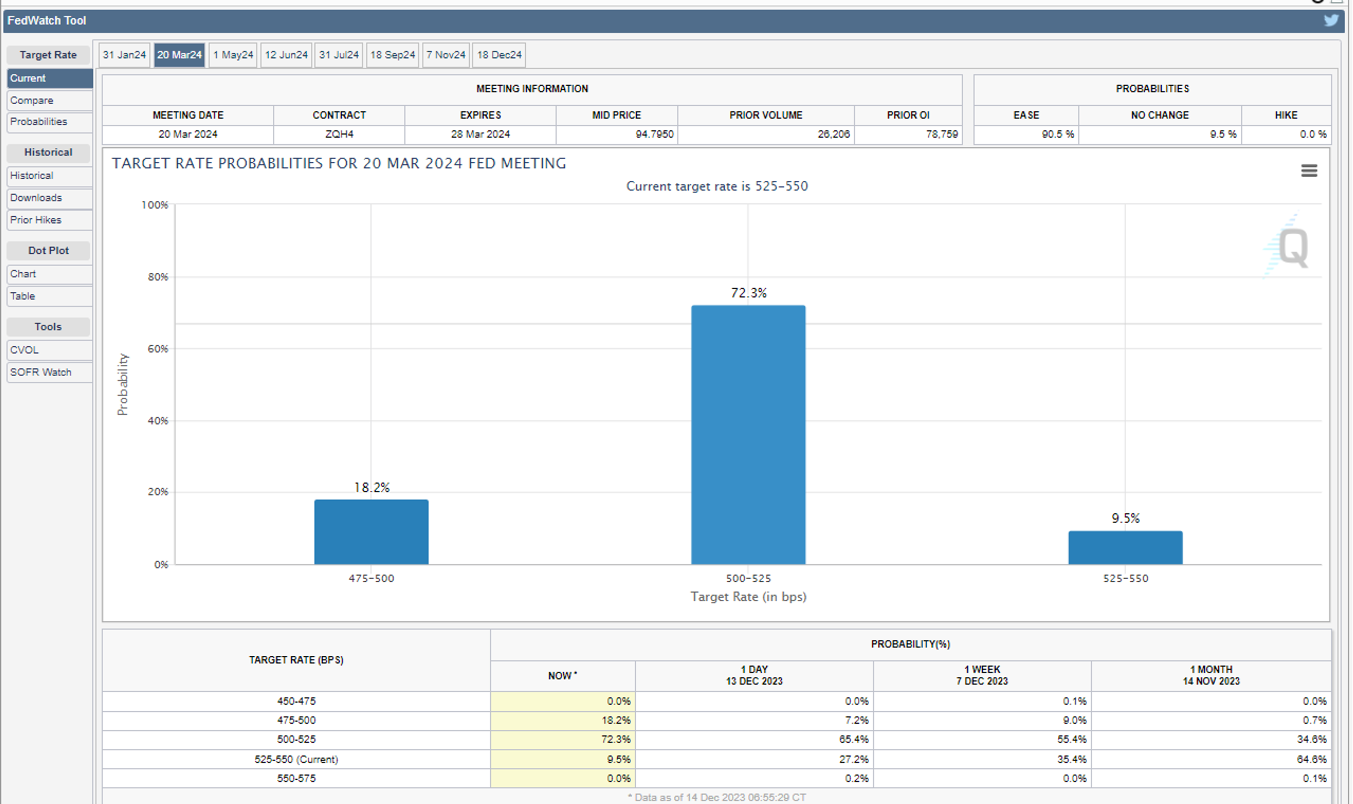Click the 'Current target rate is 525-550' subtitle
Screen dimensions: 1353x804
[x=717, y=186]
